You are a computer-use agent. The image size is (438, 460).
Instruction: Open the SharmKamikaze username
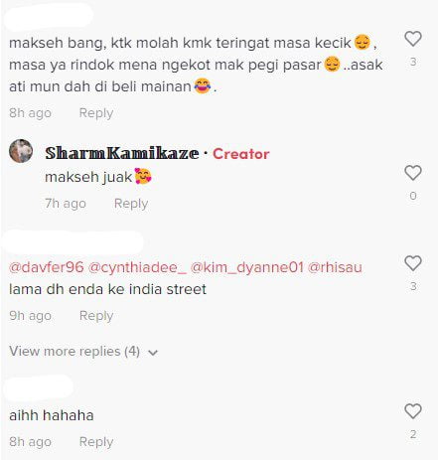[122, 153]
